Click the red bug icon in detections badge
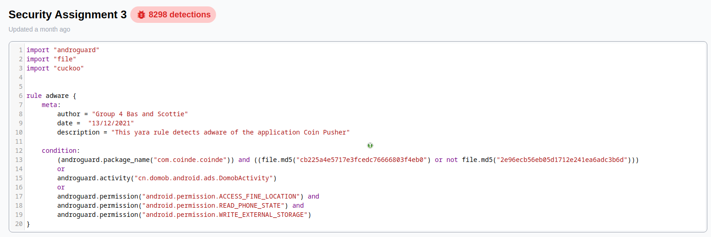Viewport: 711px width, 237px height. 141,15
